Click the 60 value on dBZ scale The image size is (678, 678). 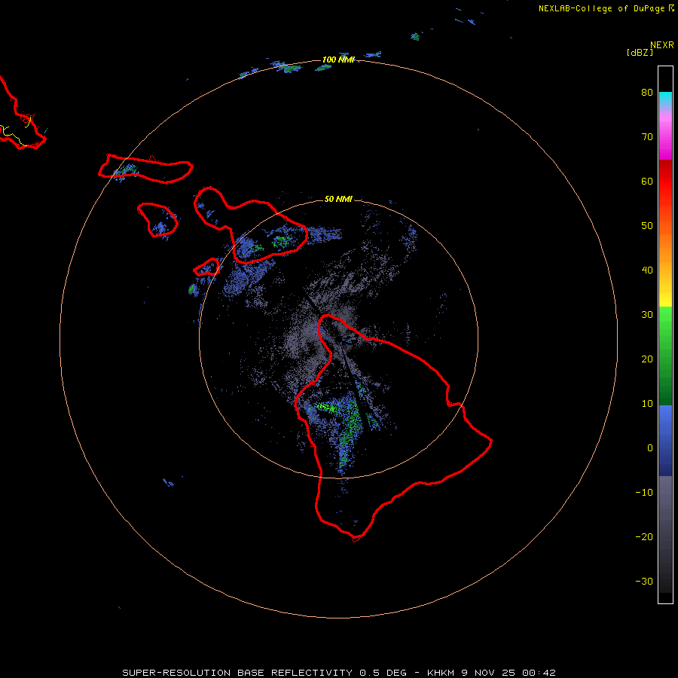pos(647,181)
